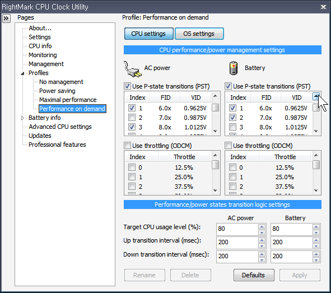Click the Battery icon
Screen dimensions: 331x293
click(234, 68)
